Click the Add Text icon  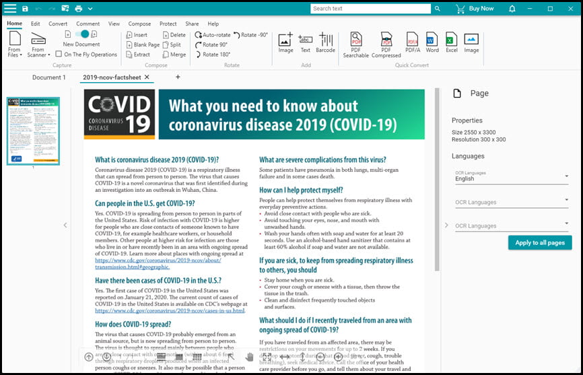click(x=305, y=42)
